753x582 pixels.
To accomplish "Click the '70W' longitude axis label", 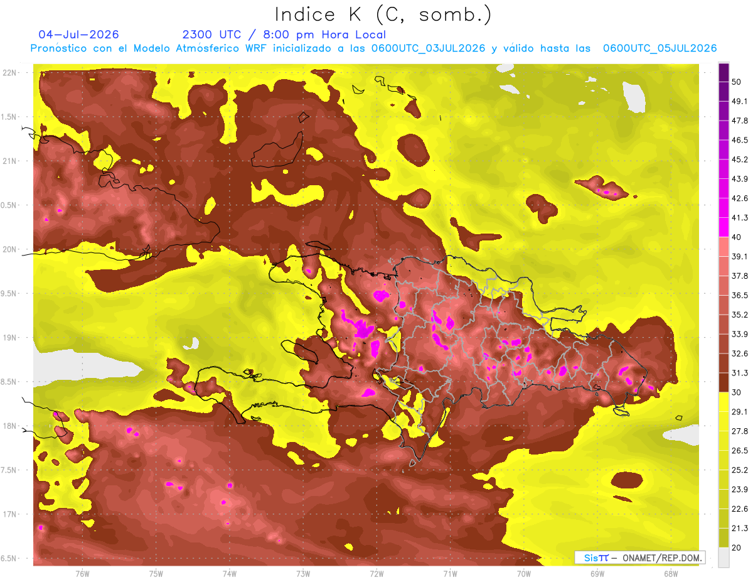I will (524, 574).
